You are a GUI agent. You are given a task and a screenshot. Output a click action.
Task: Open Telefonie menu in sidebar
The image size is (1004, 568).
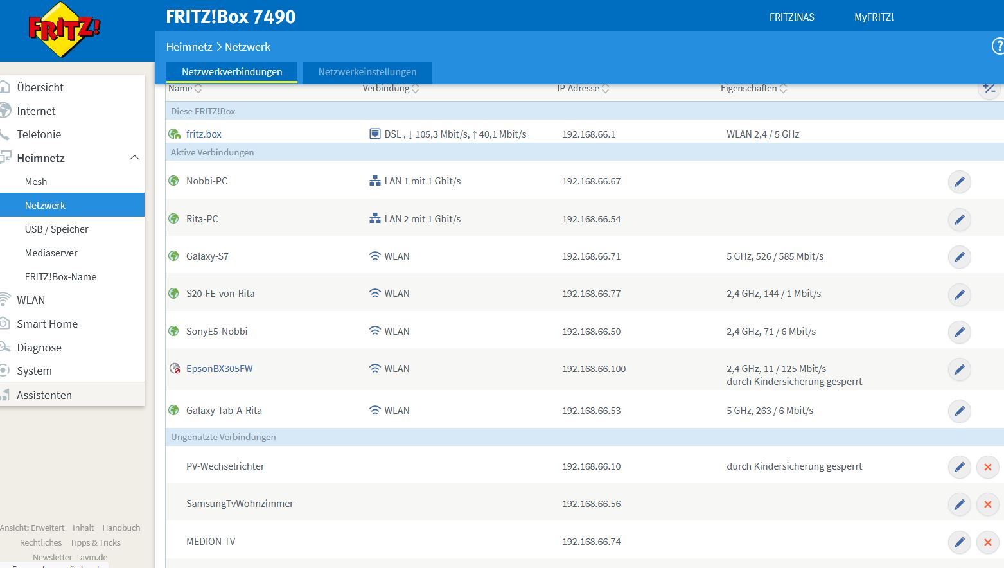39,134
